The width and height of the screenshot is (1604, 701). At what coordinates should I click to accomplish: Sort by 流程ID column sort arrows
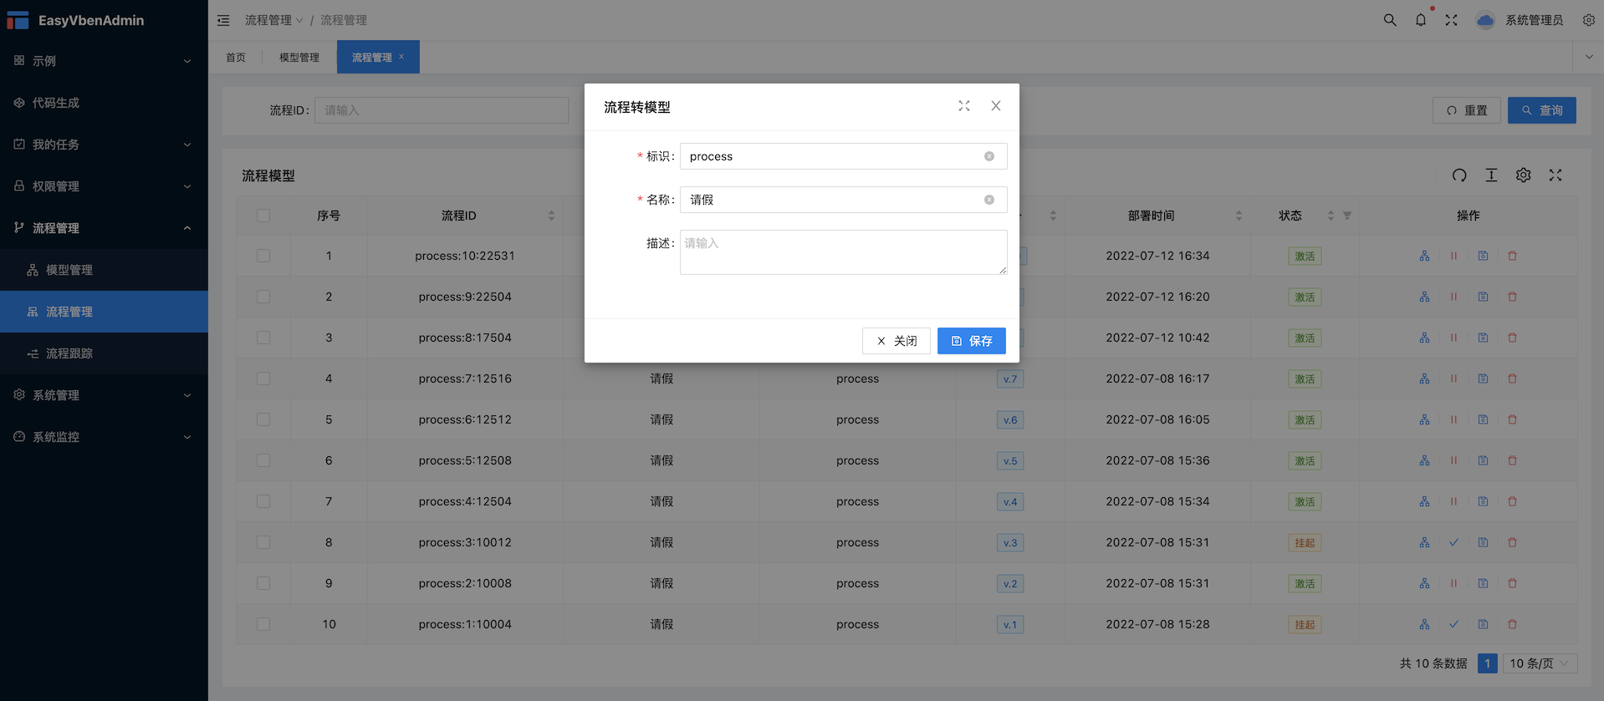551,216
